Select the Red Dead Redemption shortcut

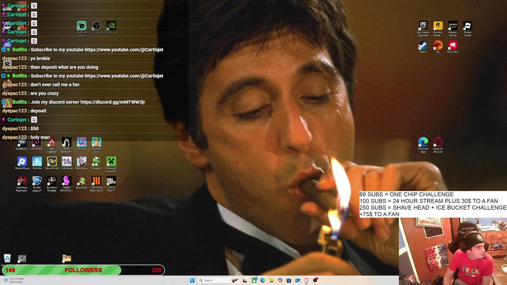point(22,184)
